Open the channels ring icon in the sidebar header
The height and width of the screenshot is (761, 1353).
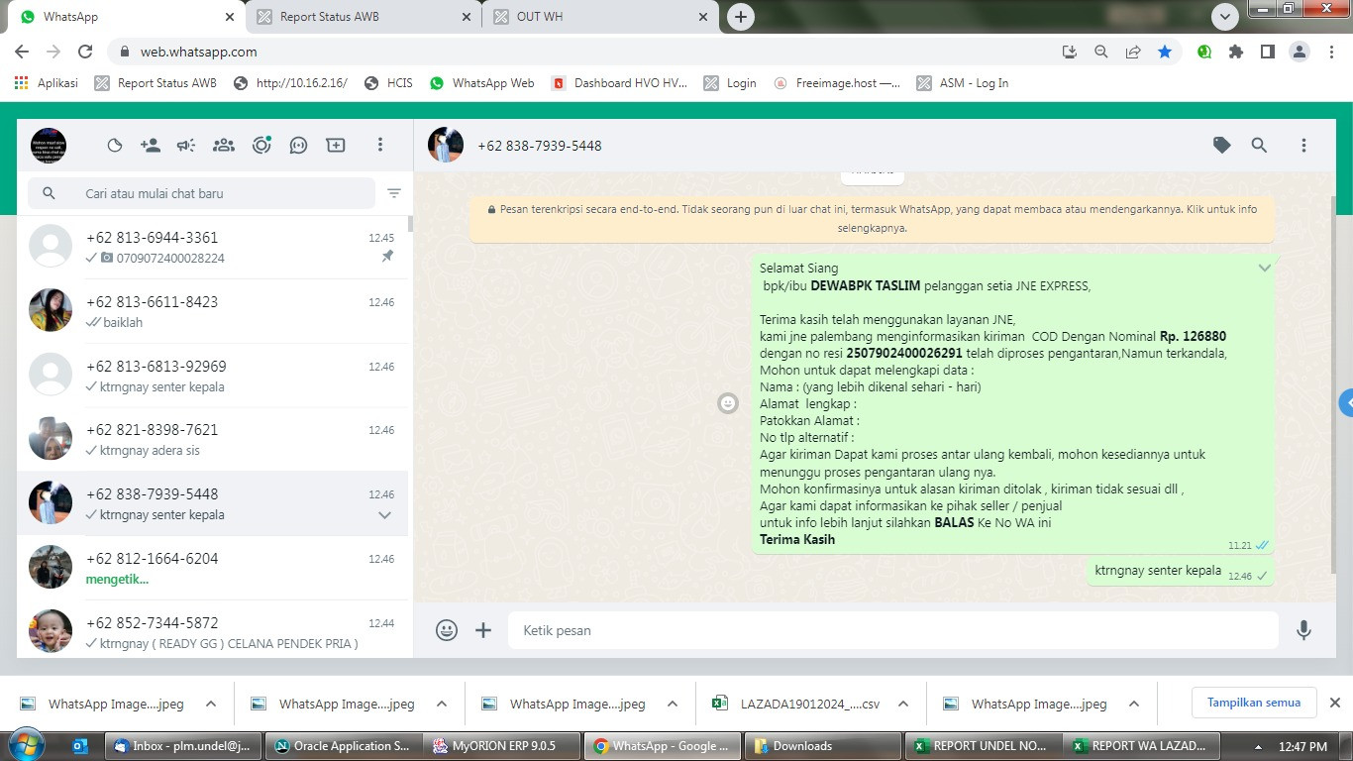click(x=261, y=145)
